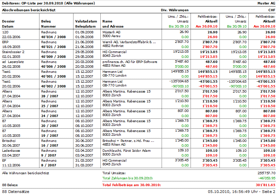This screenshot has width=279, height=196.
Task: Select the 'Div. Währungen' column group header
Action: pos(175,10)
